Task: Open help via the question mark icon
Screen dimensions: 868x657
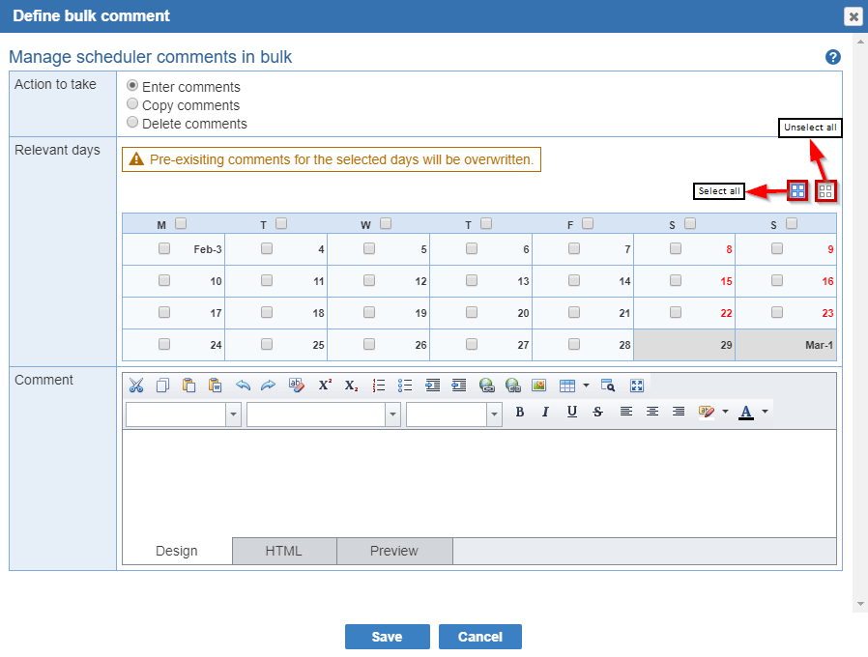Action: (832, 57)
